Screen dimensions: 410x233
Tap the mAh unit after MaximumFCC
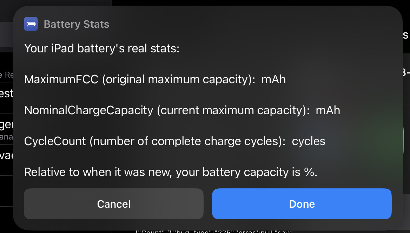pos(273,79)
